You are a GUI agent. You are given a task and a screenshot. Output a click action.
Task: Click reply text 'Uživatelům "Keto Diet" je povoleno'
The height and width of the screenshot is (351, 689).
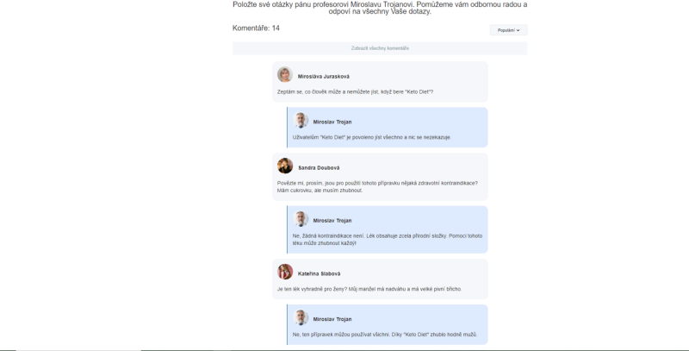[x=372, y=138]
